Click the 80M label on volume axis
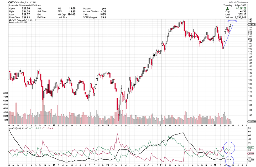This screenshot has width=256, height=167. point(6,93)
